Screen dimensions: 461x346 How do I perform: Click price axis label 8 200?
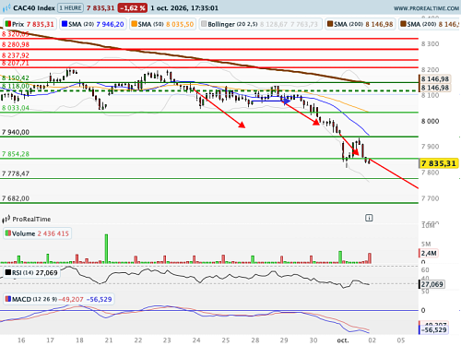click(x=430, y=70)
